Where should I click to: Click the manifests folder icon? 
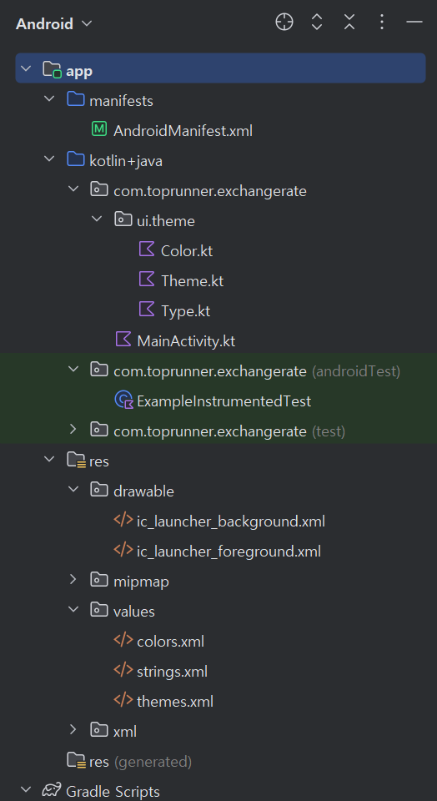(76, 99)
